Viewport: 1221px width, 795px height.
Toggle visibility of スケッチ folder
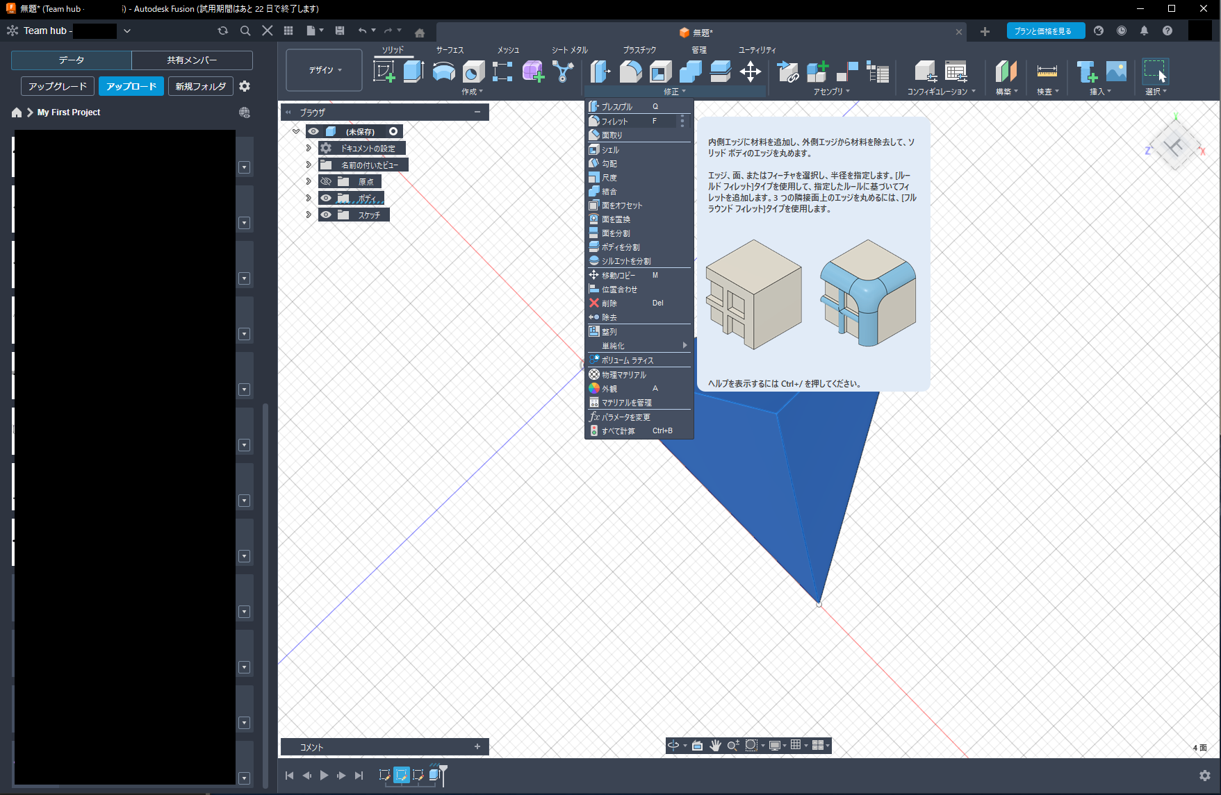(326, 215)
